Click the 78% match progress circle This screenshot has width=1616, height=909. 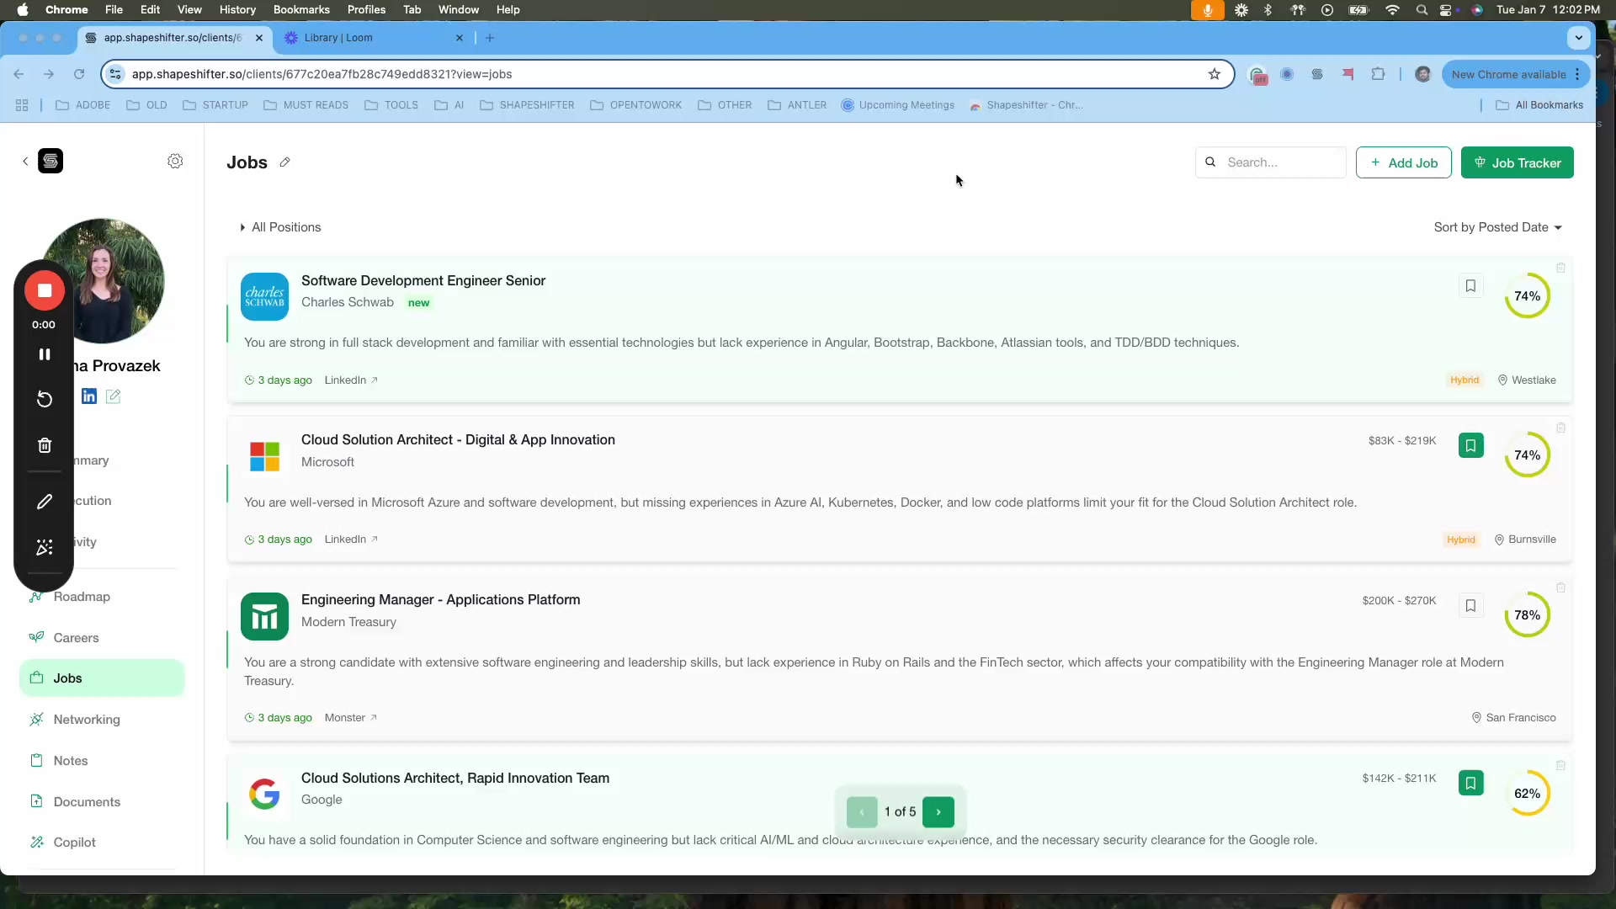pyautogui.click(x=1527, y=615)
